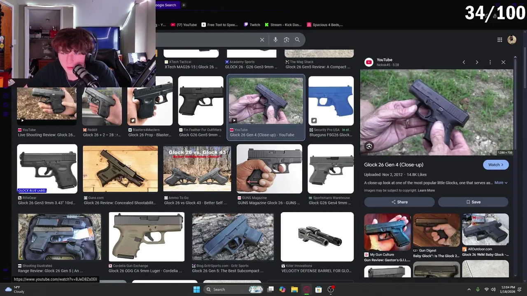This screenshot has width=527, height=296.
Task: Clear the Google search box text
Action: (x=262, y=40)
